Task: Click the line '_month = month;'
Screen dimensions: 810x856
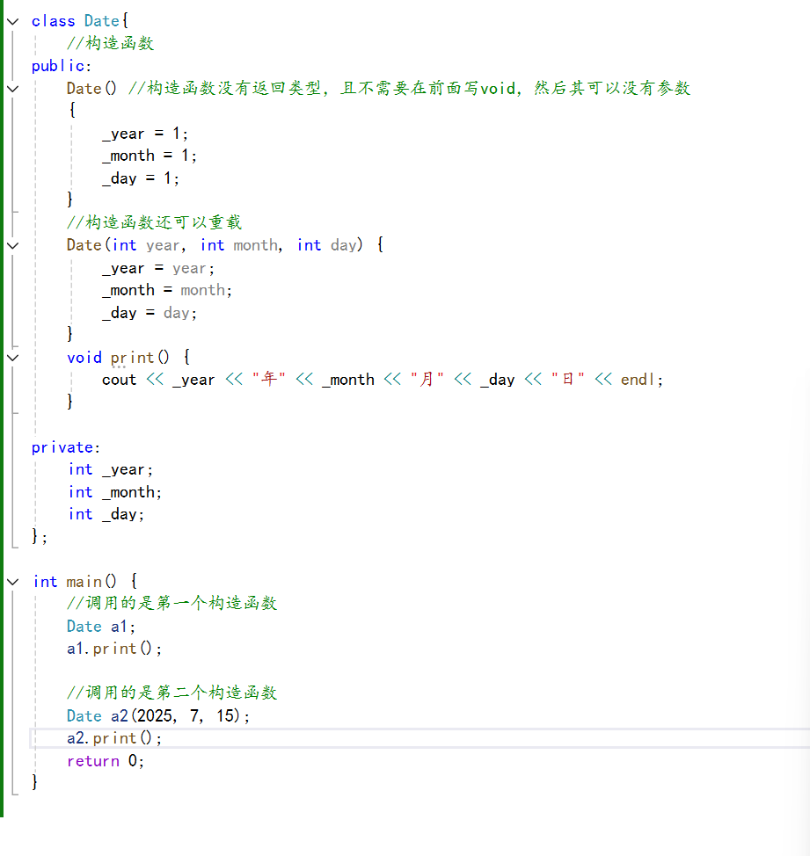Action: click(x=166, y=290)
